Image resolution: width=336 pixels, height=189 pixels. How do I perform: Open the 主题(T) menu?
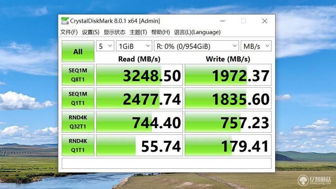coord(138,32)
